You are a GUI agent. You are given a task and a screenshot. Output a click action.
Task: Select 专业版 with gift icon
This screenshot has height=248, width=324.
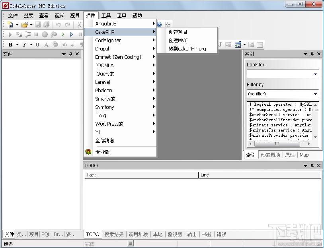120,152
